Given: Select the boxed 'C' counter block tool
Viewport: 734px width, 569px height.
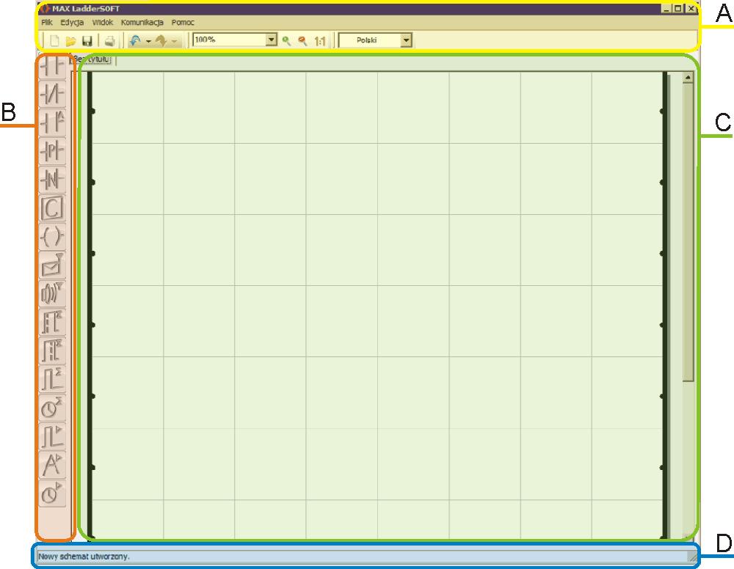Looking at the screenshot, I should 52,208.
